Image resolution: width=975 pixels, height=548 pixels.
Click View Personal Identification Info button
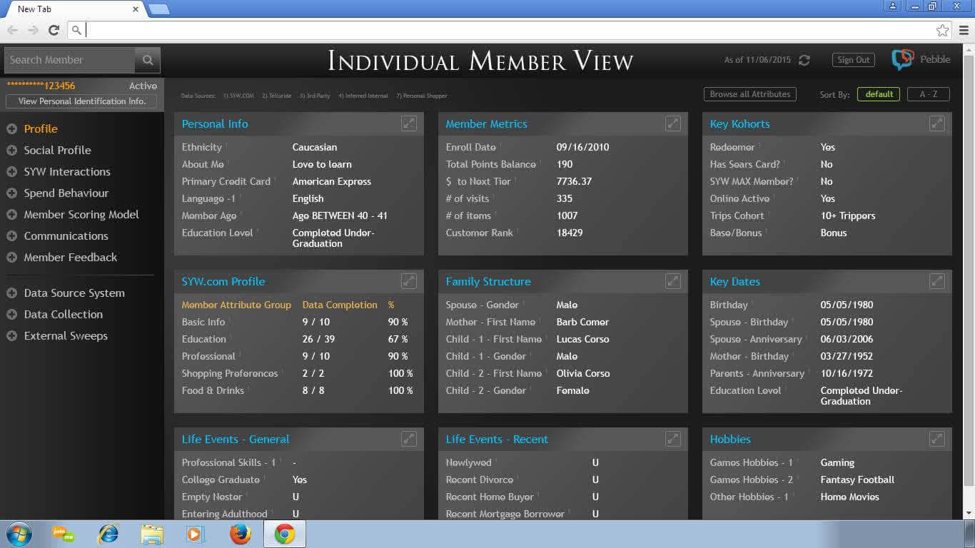82,101
